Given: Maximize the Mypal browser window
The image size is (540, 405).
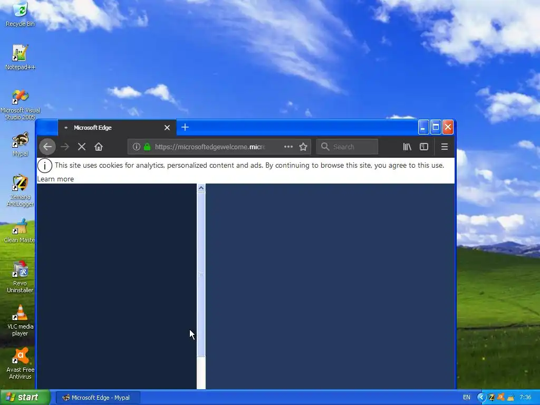Looking at the screenshot, I should click(436, 128).
